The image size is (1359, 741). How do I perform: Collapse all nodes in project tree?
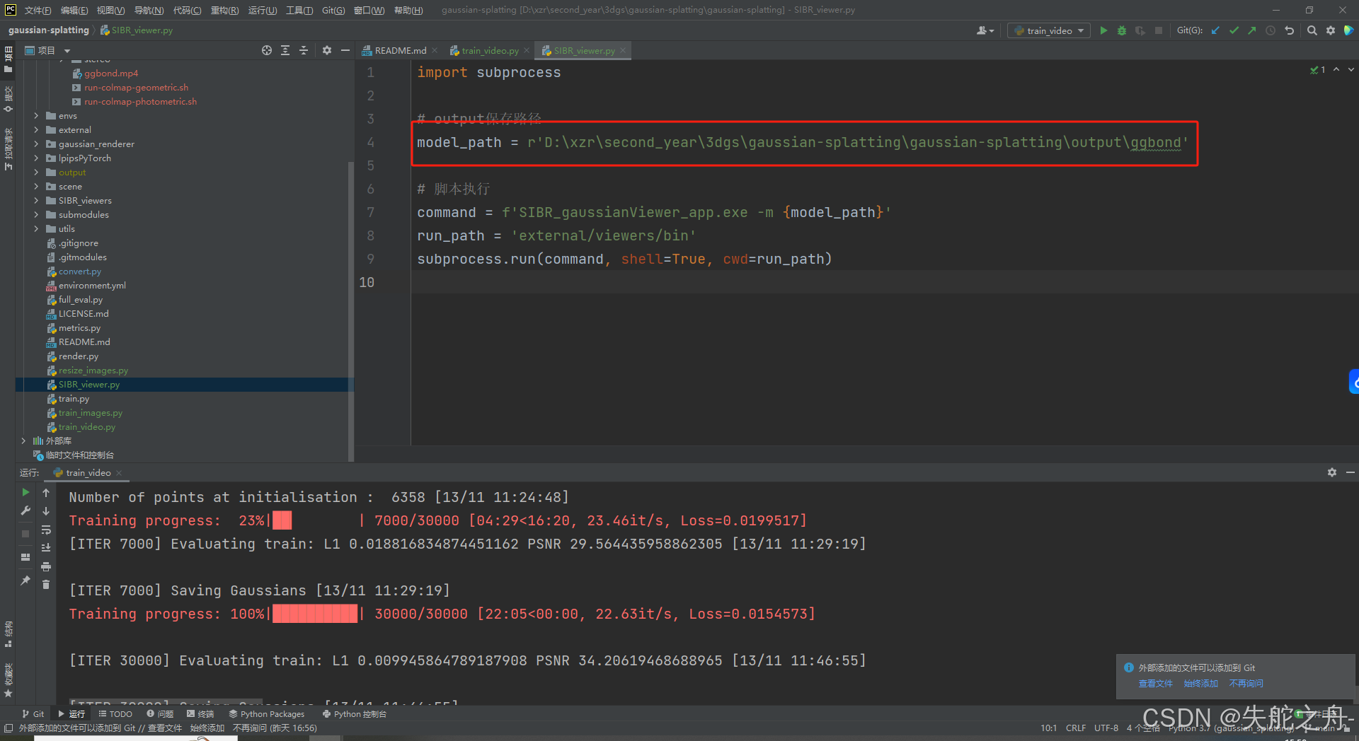point(304,50)
